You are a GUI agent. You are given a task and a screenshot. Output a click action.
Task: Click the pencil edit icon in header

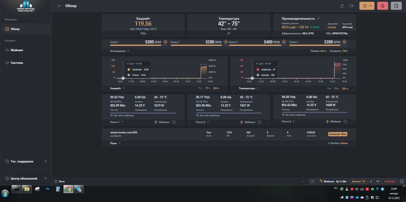[342, 6]
